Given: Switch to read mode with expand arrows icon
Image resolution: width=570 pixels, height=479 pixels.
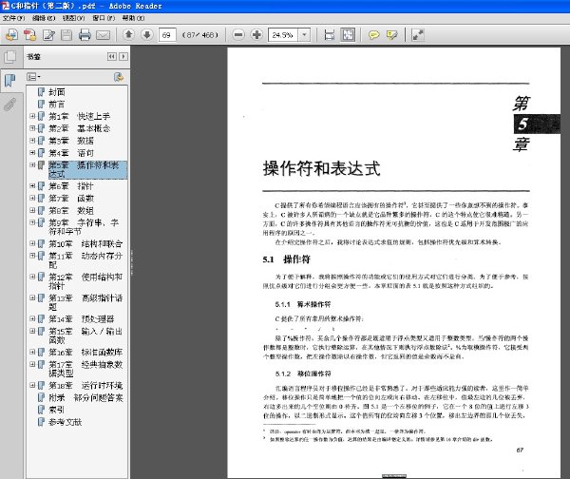Looking at the screenshot, I should pyautogui.click(x=418, y=35).
